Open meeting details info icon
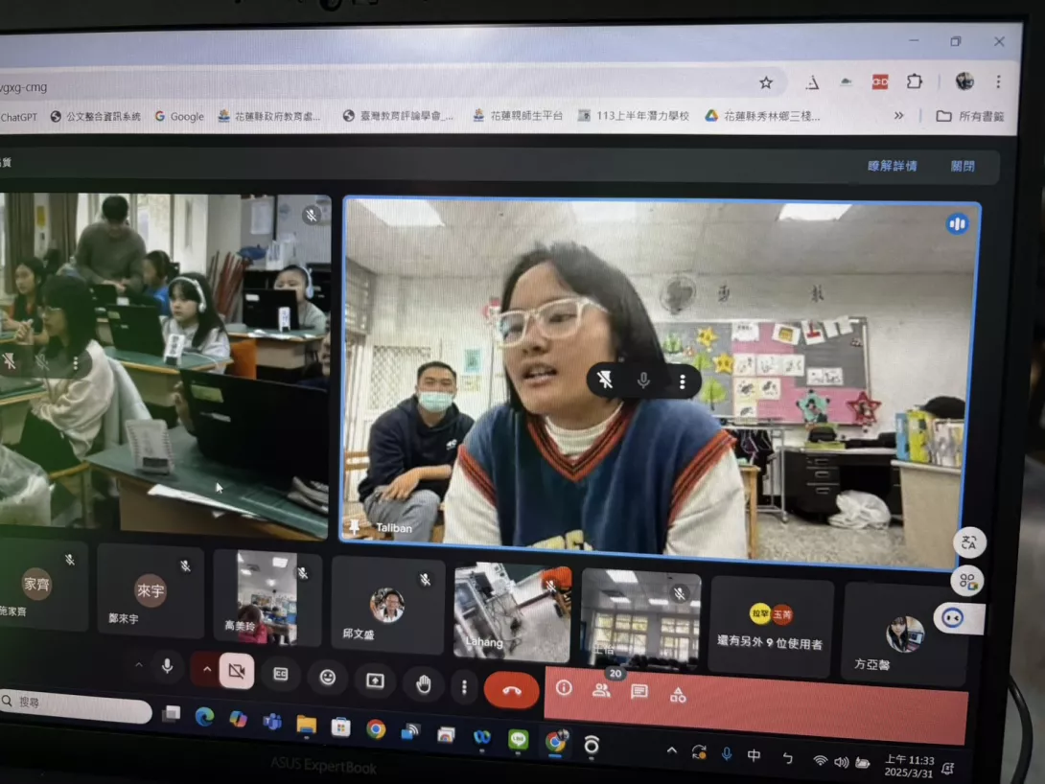This screenshot has width=1045, height=784. click(564, 687)
